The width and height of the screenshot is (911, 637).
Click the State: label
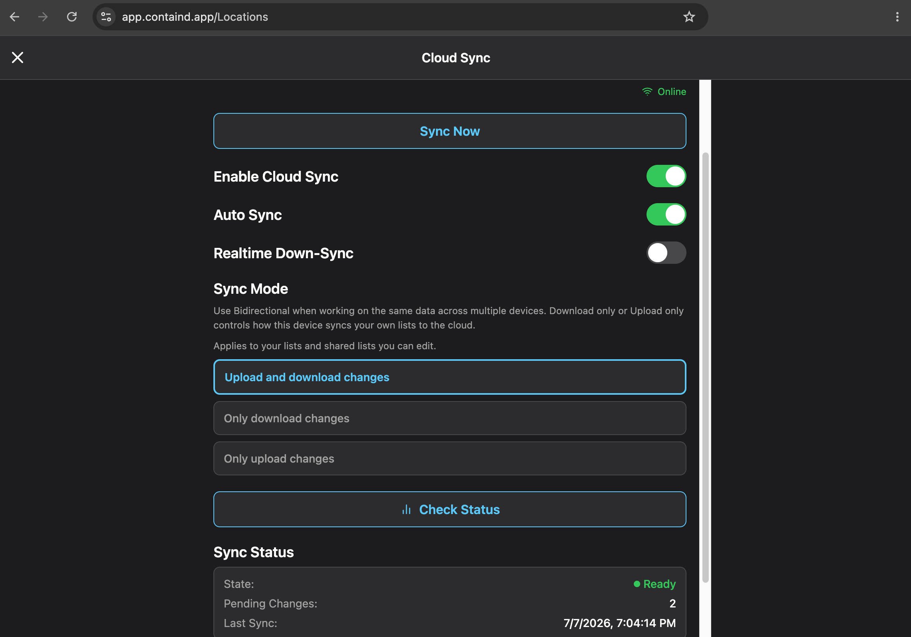pos(239,584)
